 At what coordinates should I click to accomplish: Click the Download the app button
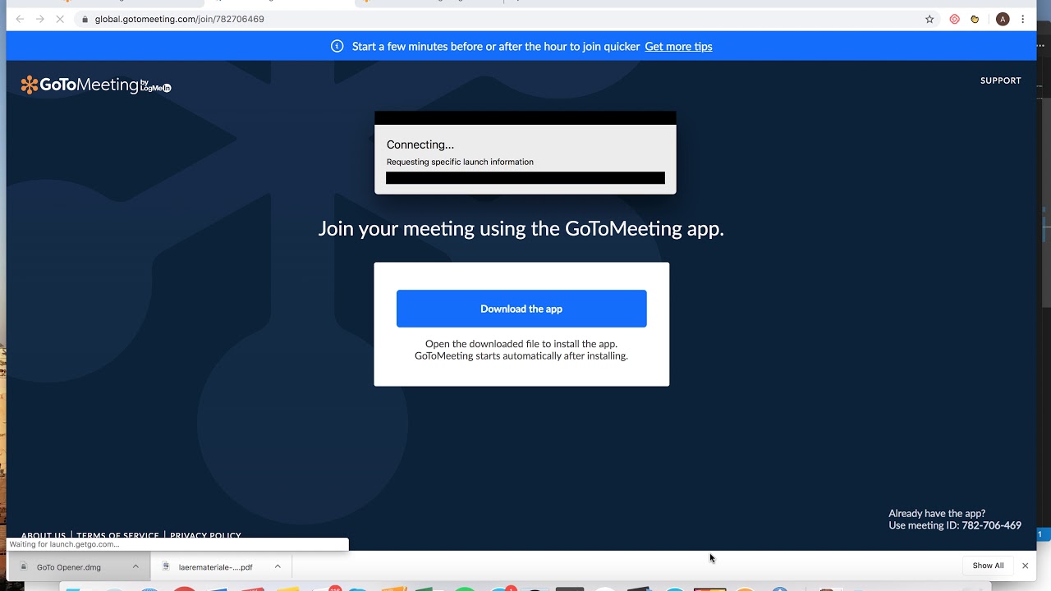pos(521,309)
